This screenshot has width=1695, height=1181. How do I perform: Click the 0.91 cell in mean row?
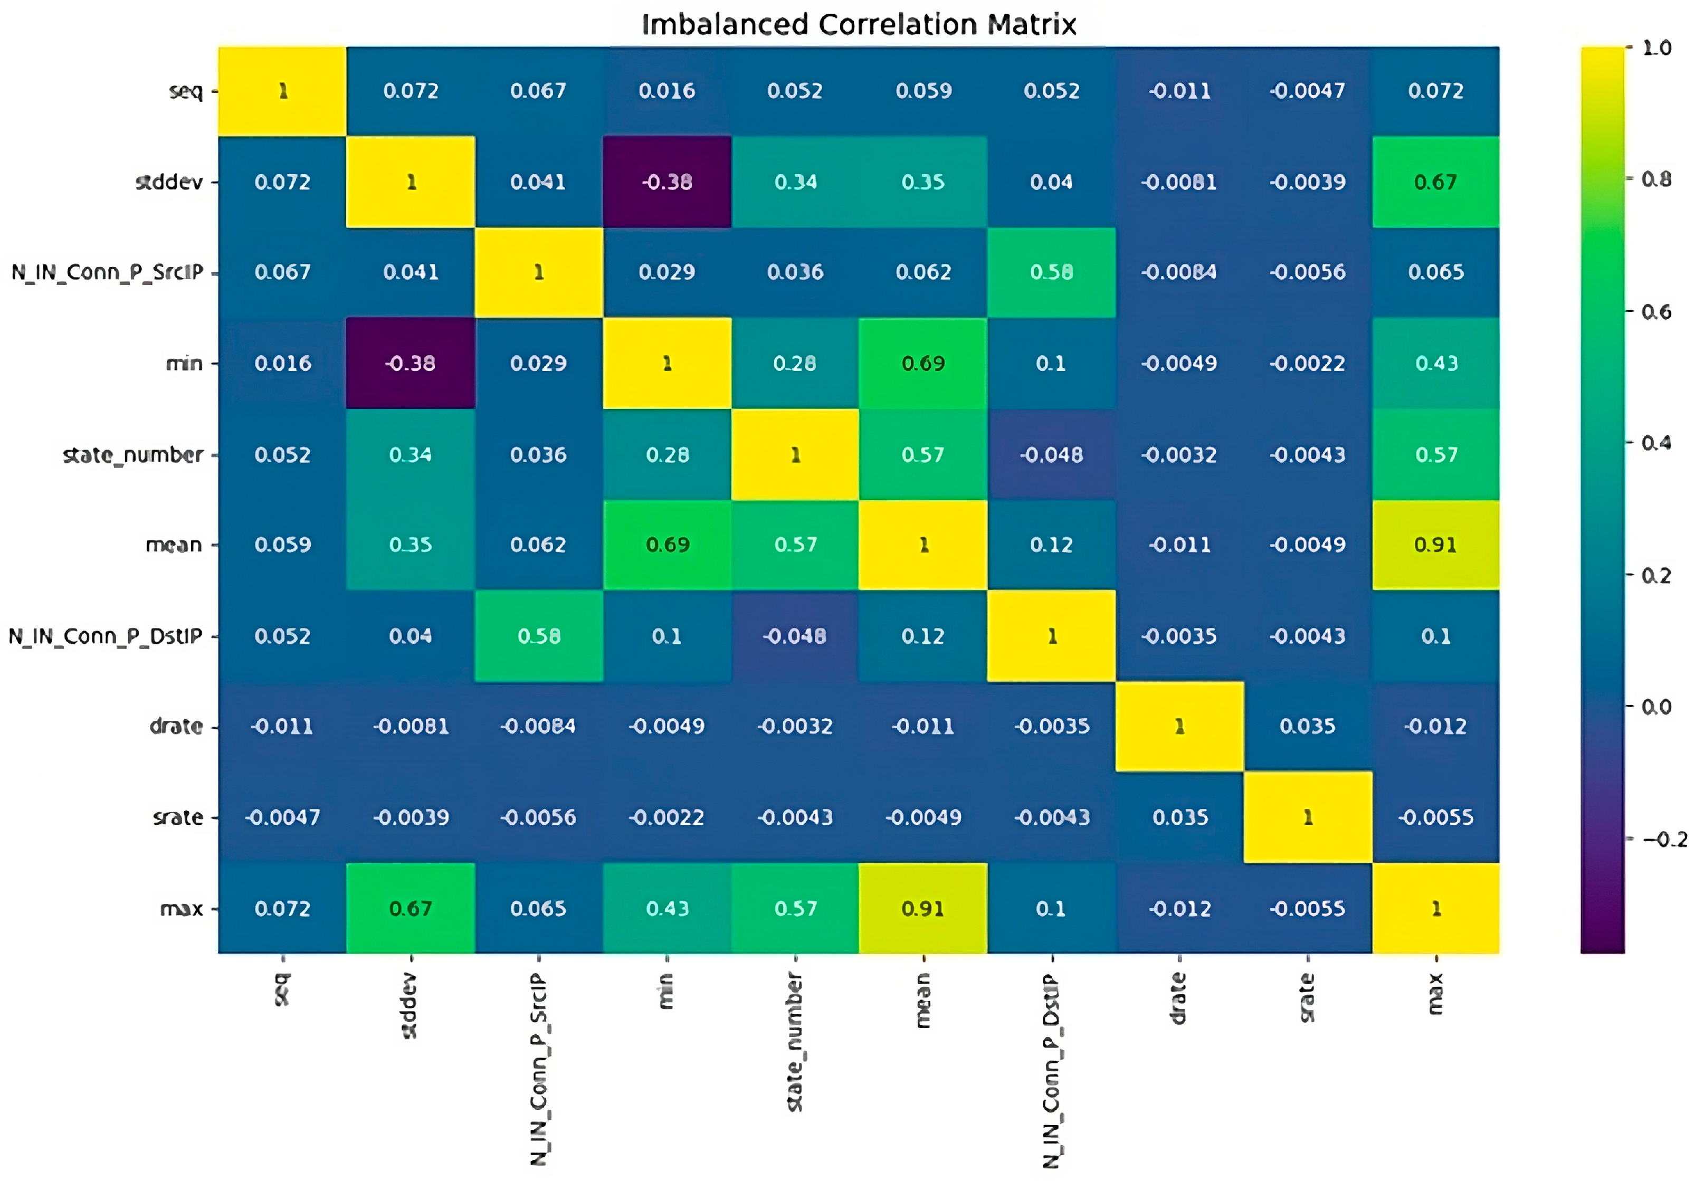pyautogui.click(x=1435, y=545)
